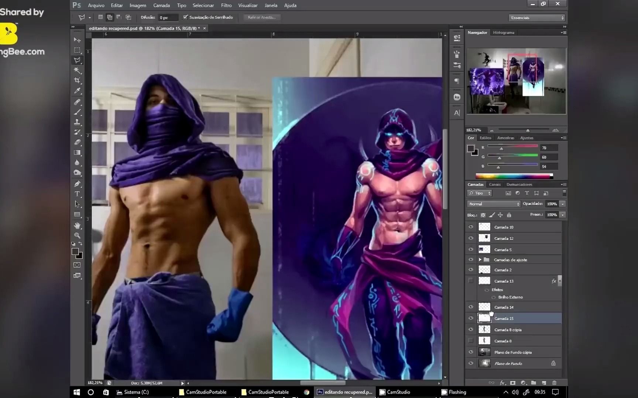Select the Rectangle shape tool
The image size is (638, 398).
point(77,214)
